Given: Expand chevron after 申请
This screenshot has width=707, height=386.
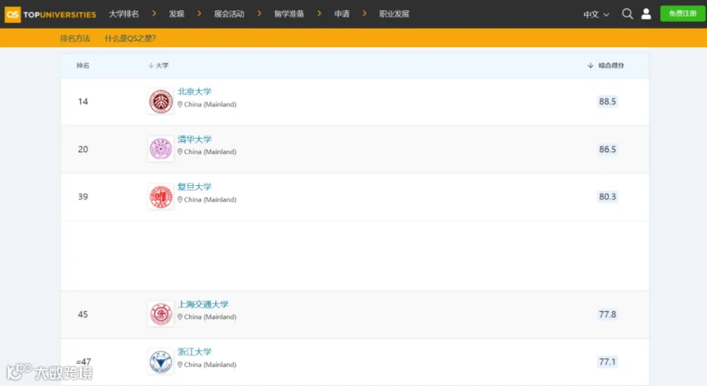Looking at the screenshot, I should tap(364, 13).
